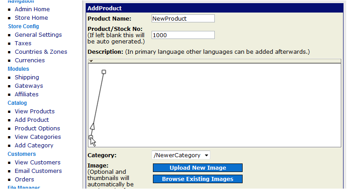Open Admin Home link
The image size is (348, 189).
point(32,9)
